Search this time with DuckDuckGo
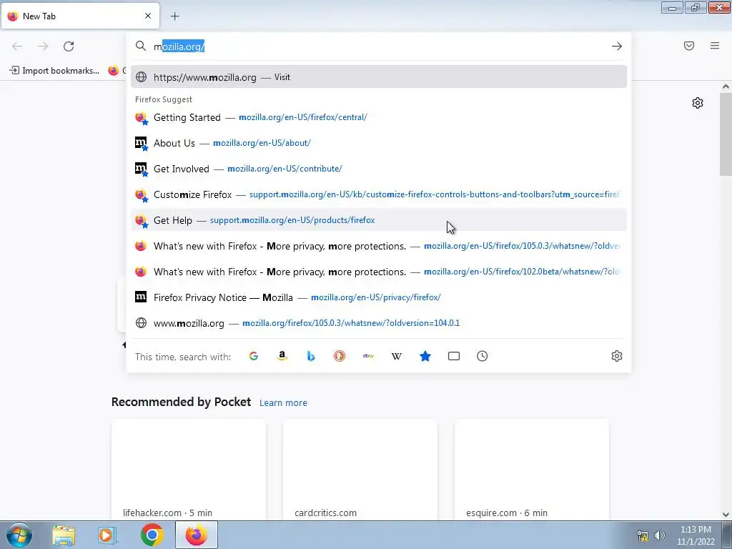This screenshot has width=732, height=549. (x=340, y=356)
